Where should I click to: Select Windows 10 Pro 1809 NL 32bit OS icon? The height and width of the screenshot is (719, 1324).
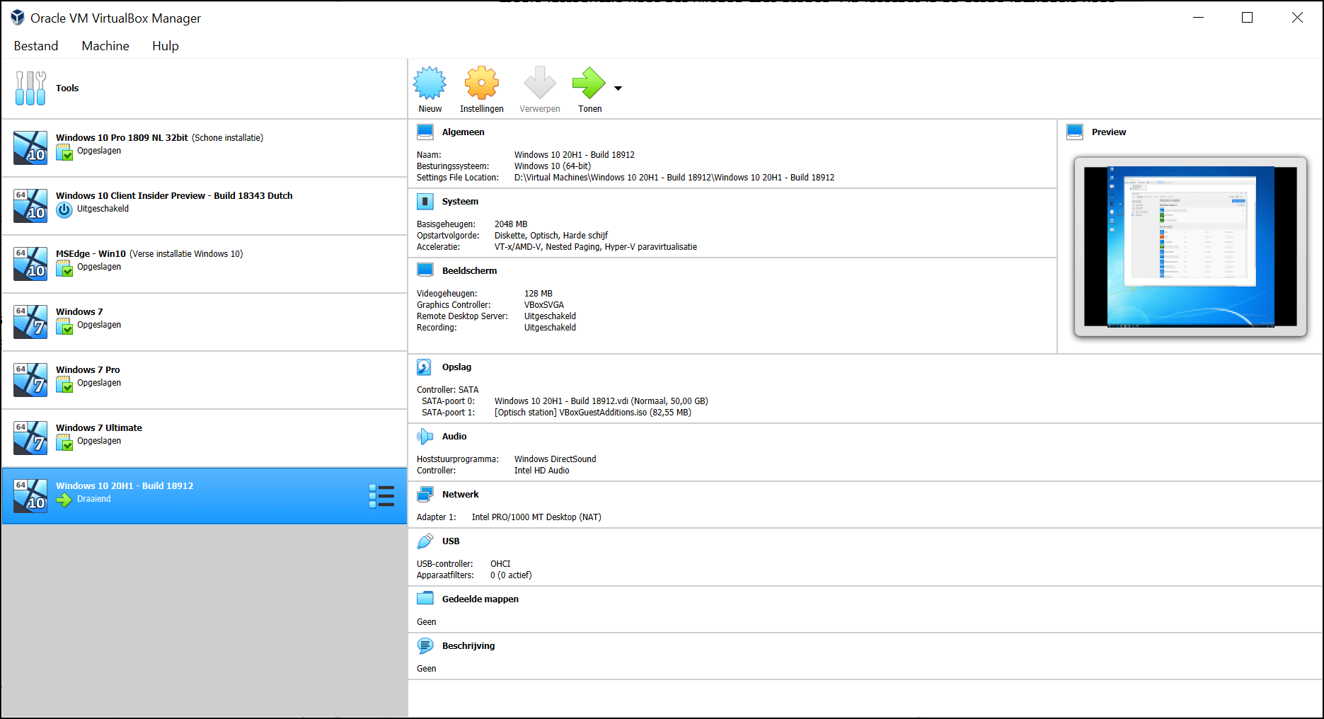coord(30,148)
